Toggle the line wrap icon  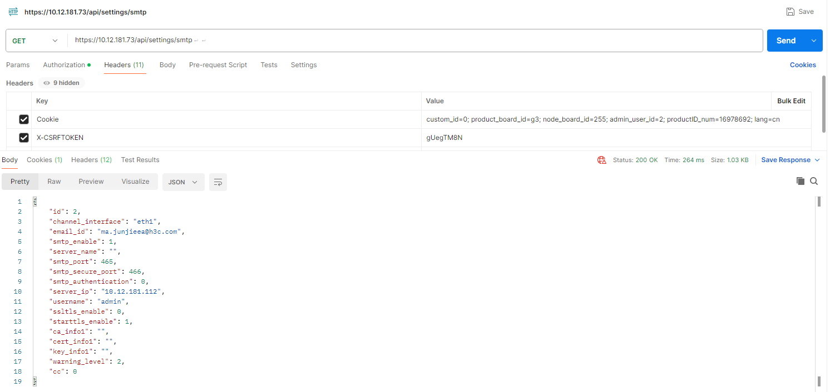point(218,182)
